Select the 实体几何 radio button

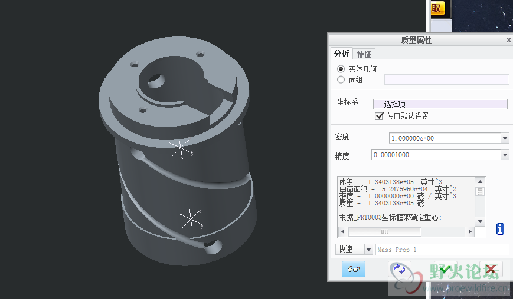coord(341,69)
